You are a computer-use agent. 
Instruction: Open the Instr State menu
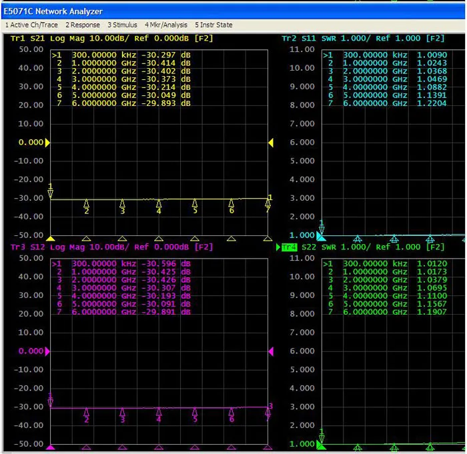[213, 25]
